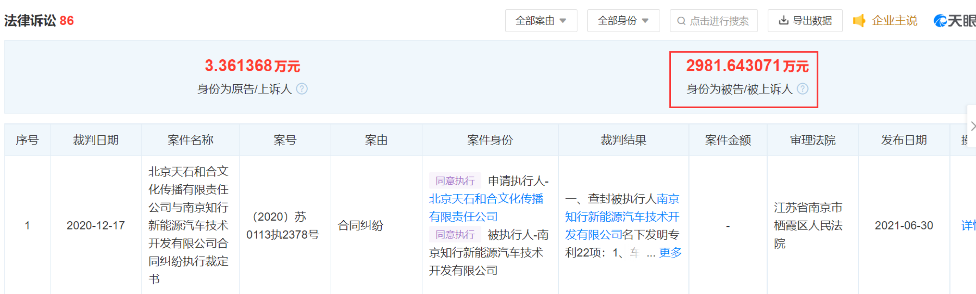Click the 身份为原告/上诉人 label
The image size is (976, 294).
(x=244, y=89)
